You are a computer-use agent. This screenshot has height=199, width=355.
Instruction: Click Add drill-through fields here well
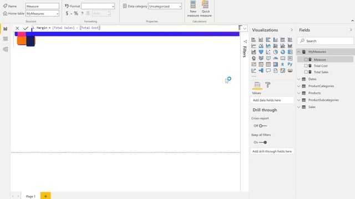272,151
